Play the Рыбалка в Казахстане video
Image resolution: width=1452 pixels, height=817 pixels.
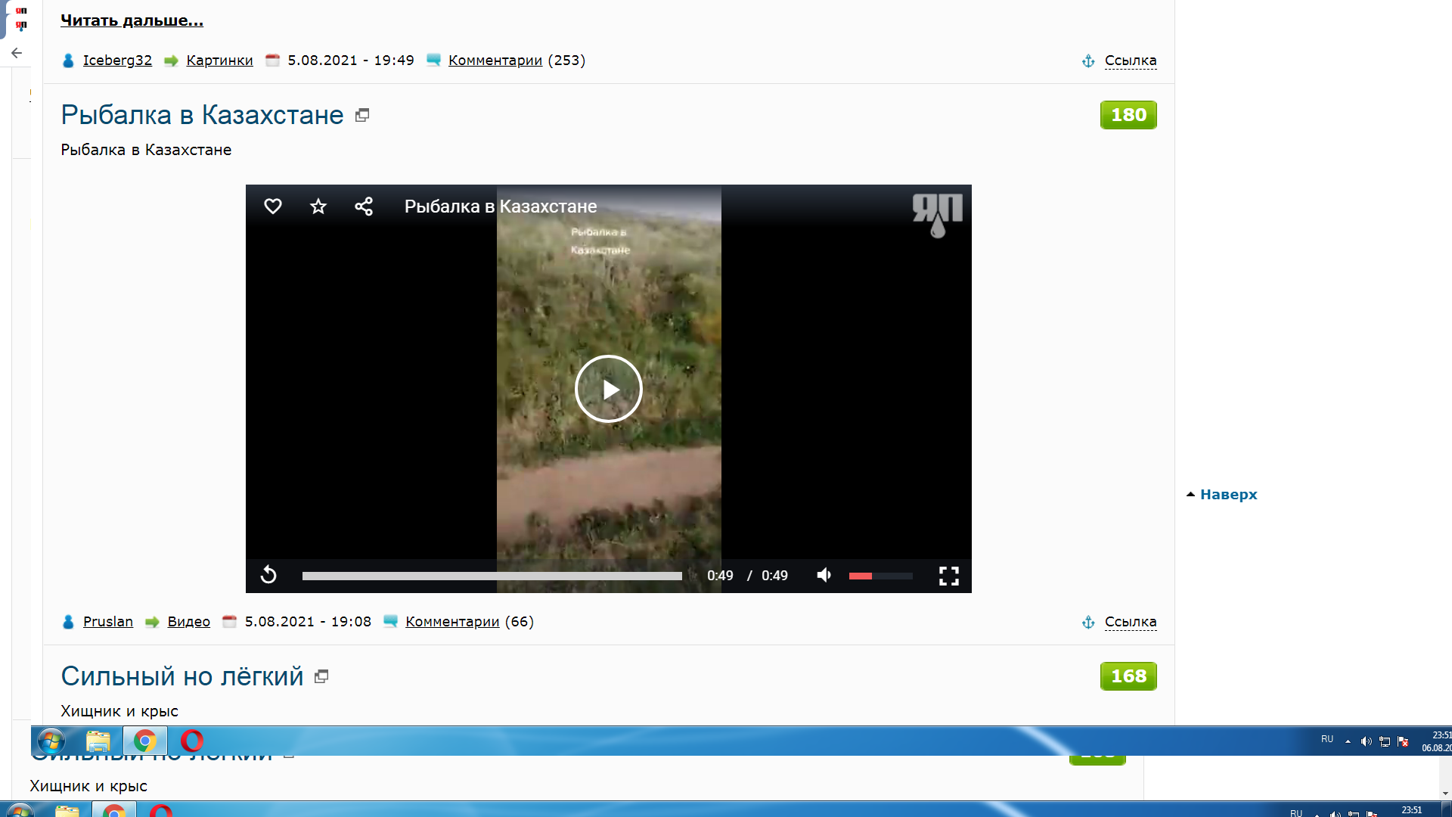coord(609,389)
